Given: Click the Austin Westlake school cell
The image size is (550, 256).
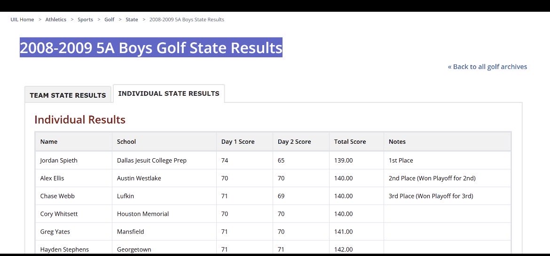Looking at the screenshot, I should (x=164, y=178).
